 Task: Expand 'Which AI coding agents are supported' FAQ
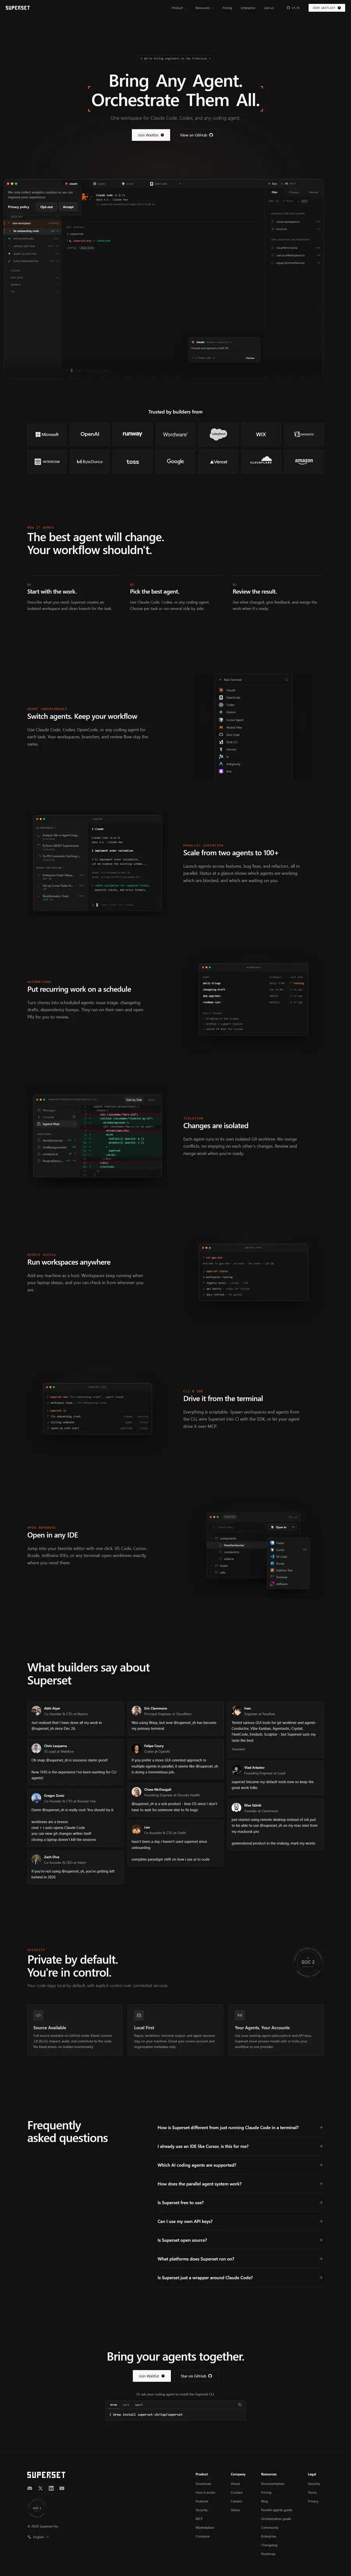(x=240, y=2165)
